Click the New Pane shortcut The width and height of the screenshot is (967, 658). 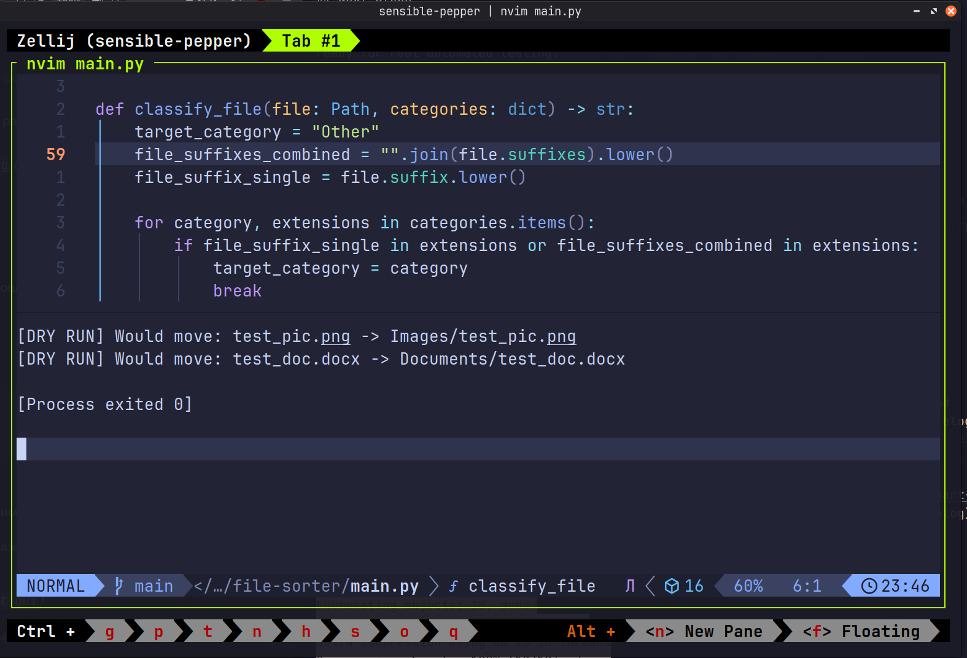point(704,631)
